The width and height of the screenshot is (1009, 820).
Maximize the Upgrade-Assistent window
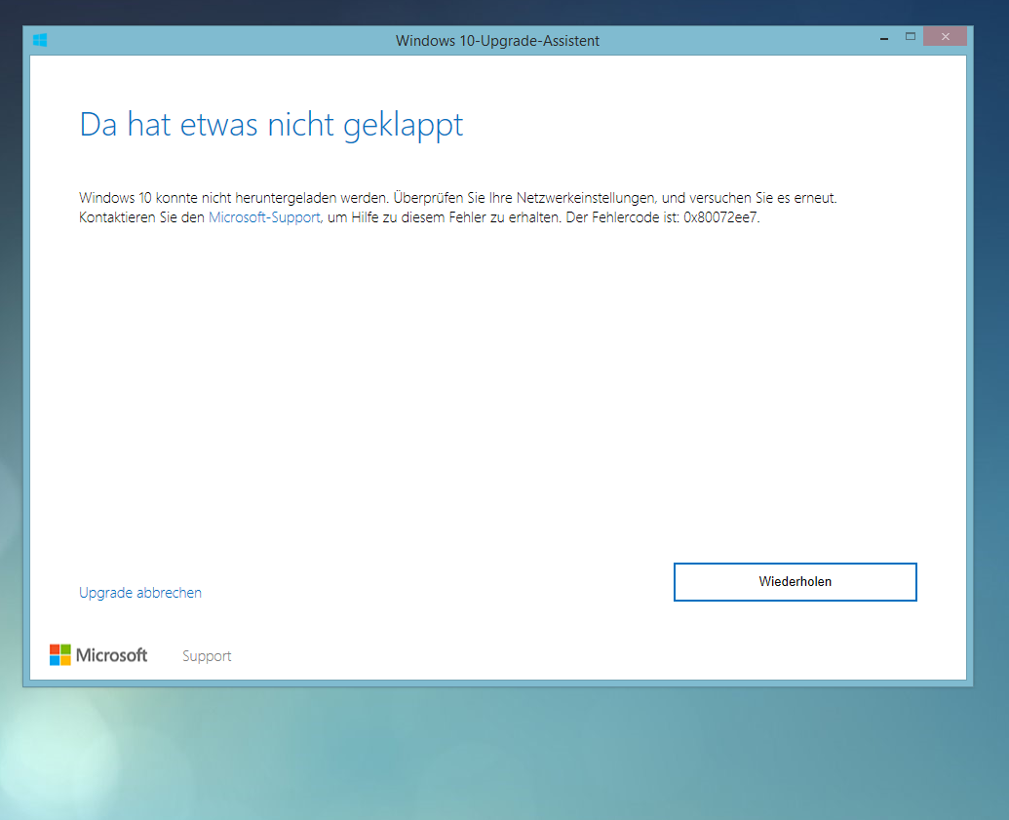tap(910, 37)
